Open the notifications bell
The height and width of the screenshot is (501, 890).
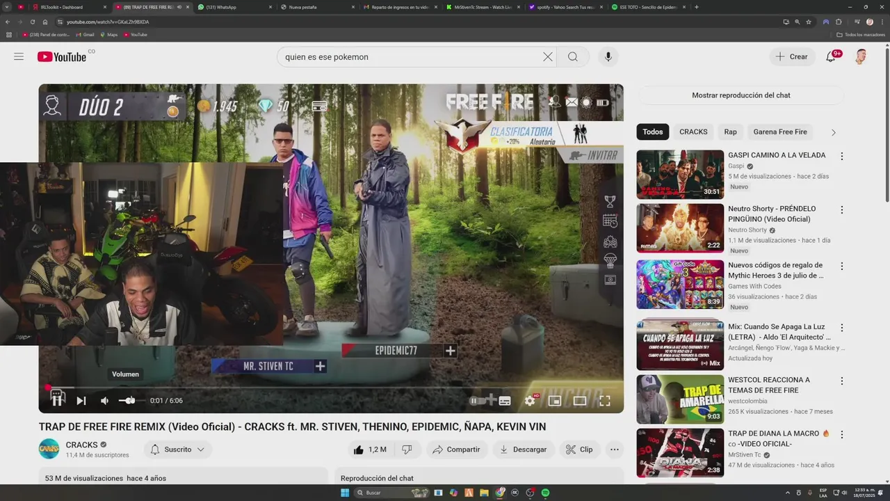[x=831, y=57]
